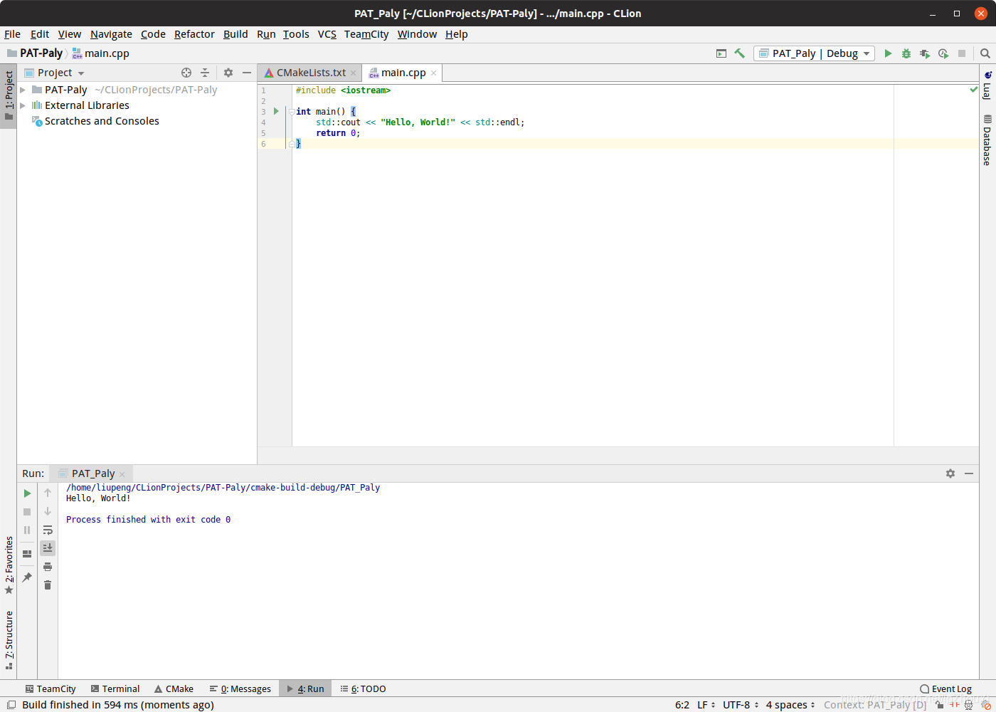Open the TeamCity menu
Screen dimensions: 996x712
coord(366,34)
